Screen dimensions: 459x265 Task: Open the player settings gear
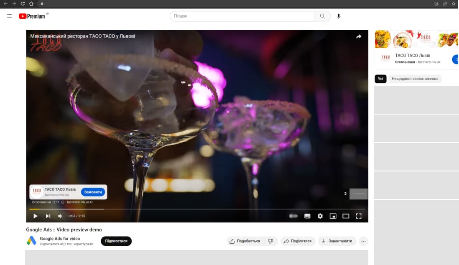pyautogui.click(x=320, y=216)
